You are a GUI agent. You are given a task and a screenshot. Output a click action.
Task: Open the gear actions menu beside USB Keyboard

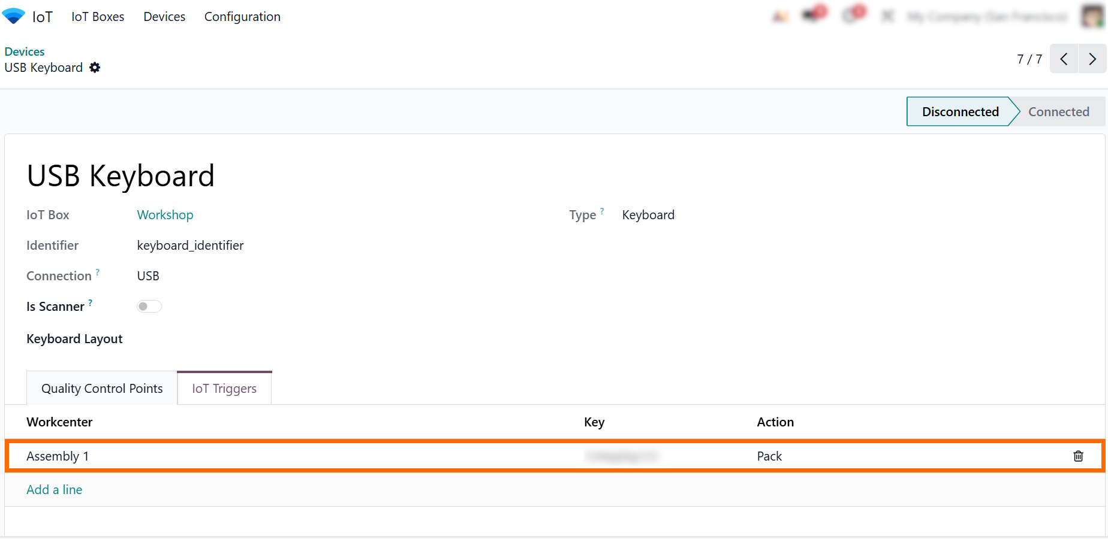point(95,68)
